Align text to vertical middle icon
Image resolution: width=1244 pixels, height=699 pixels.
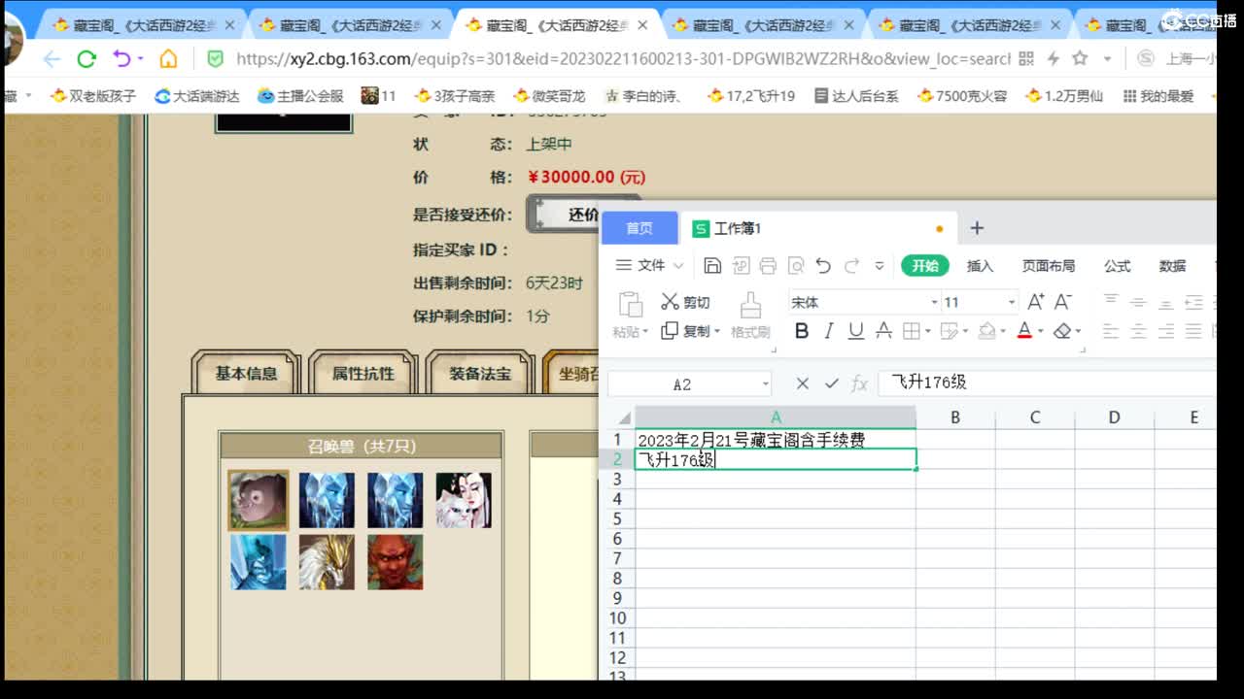[x=1138, y=302]
